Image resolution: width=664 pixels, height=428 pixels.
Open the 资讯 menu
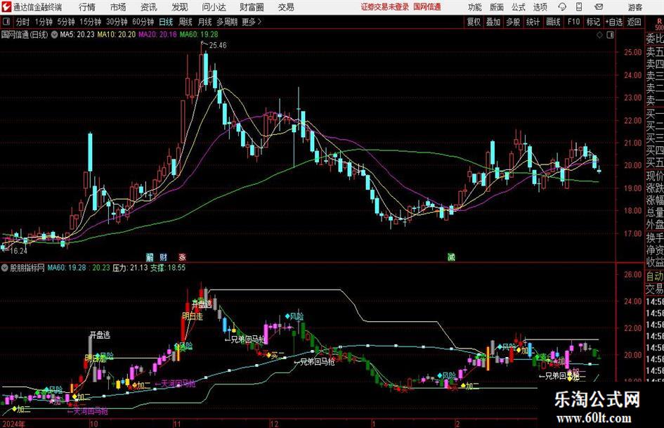click(x=149, y=7)
